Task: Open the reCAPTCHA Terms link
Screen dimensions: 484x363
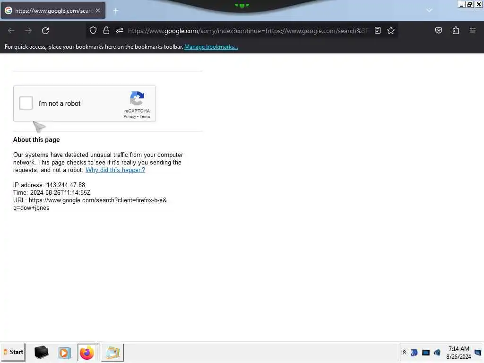Action: click(145, 116)
